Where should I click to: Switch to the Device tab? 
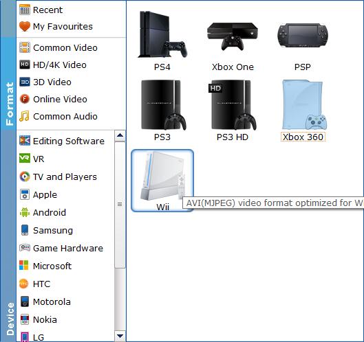click(10, 319)
